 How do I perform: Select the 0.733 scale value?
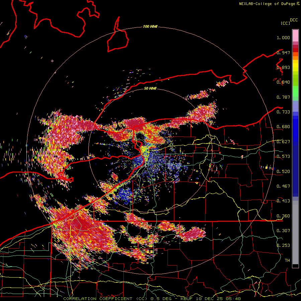tap(283, 112)
